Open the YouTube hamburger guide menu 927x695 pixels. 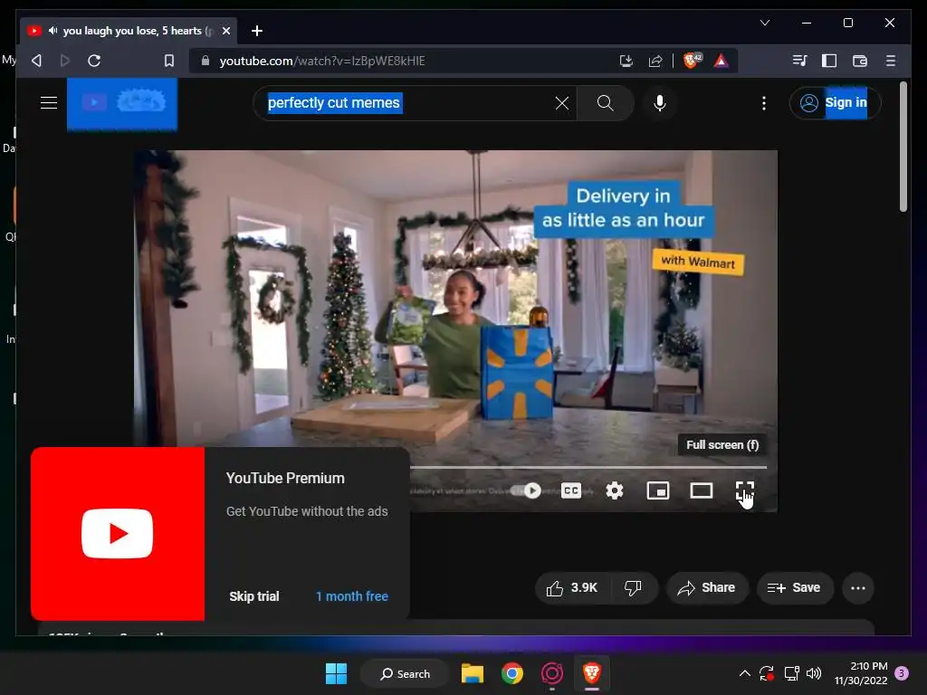(49, 103)
